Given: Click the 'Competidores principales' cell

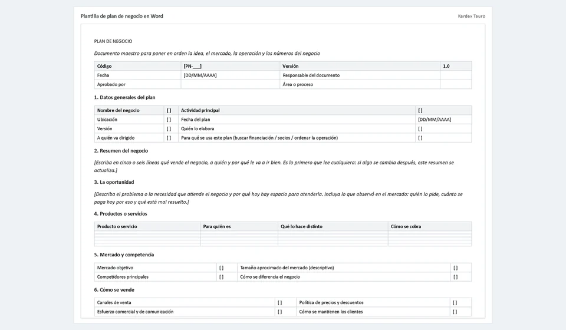Looking at the screenshot, I should 155,277.
